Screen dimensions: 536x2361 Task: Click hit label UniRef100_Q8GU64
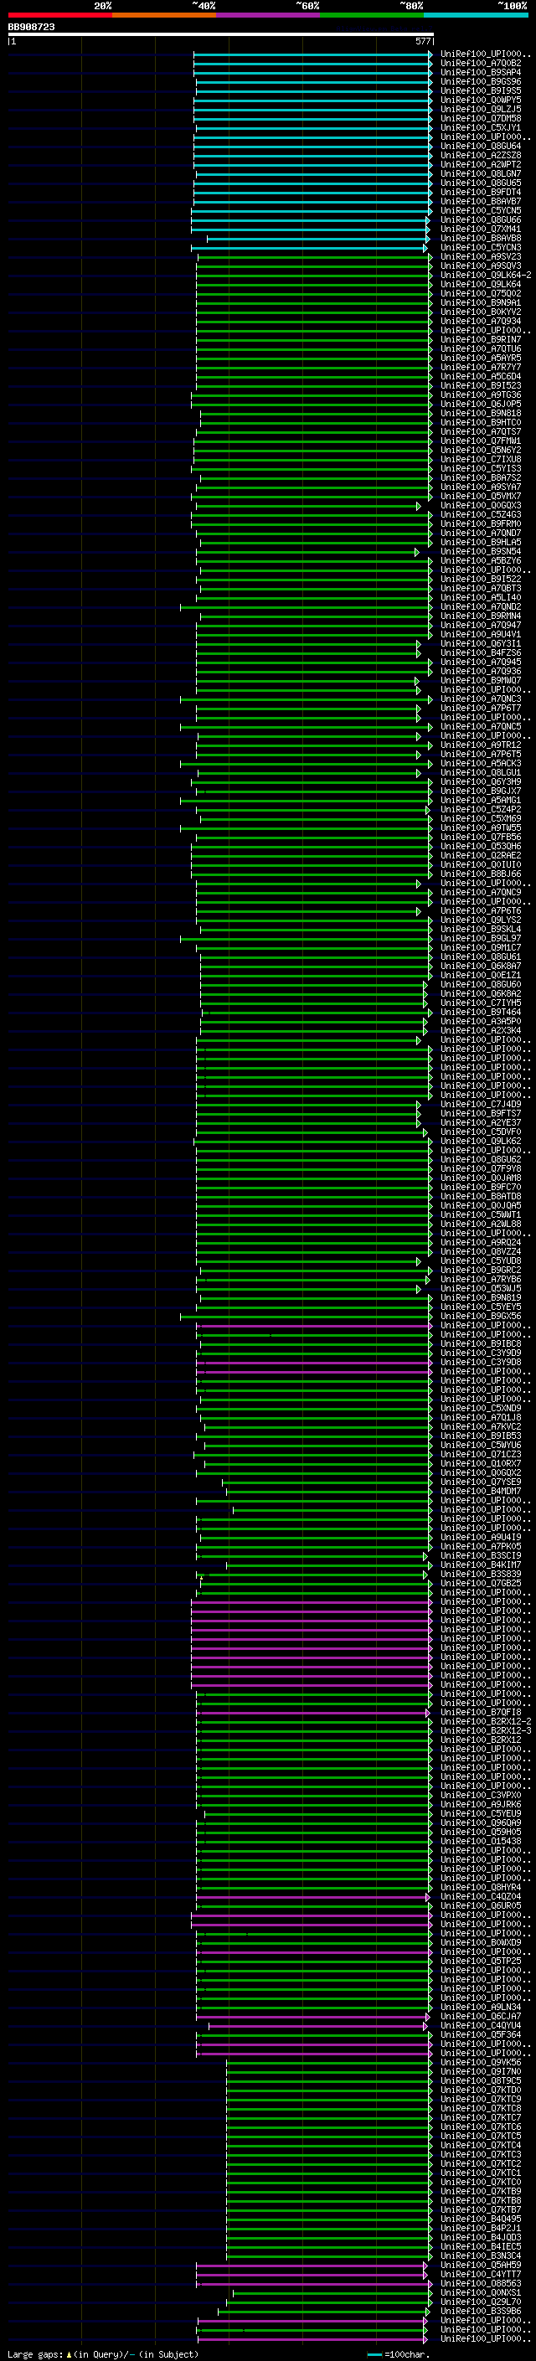click(x=481, y=146)
